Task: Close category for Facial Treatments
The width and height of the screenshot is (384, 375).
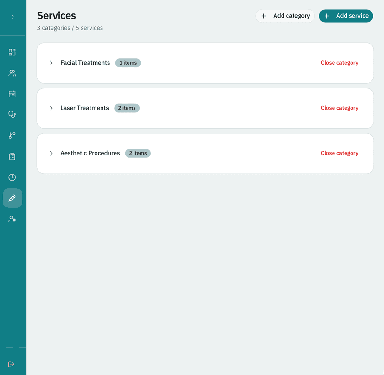Action: pos(339,63)
